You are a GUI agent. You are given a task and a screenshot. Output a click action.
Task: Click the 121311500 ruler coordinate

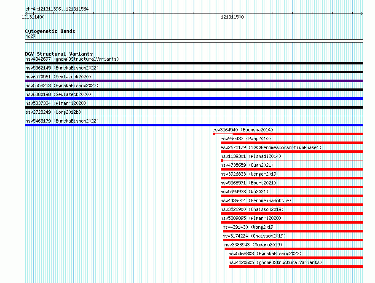232,17
